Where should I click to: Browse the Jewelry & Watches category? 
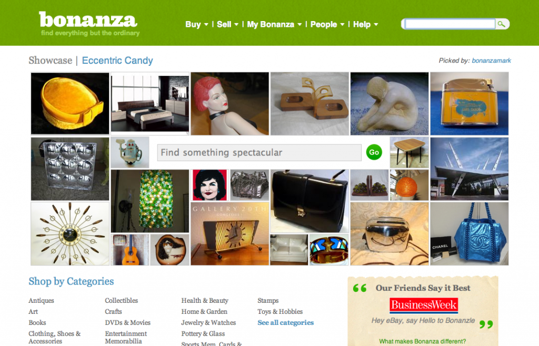click(208, 323)
